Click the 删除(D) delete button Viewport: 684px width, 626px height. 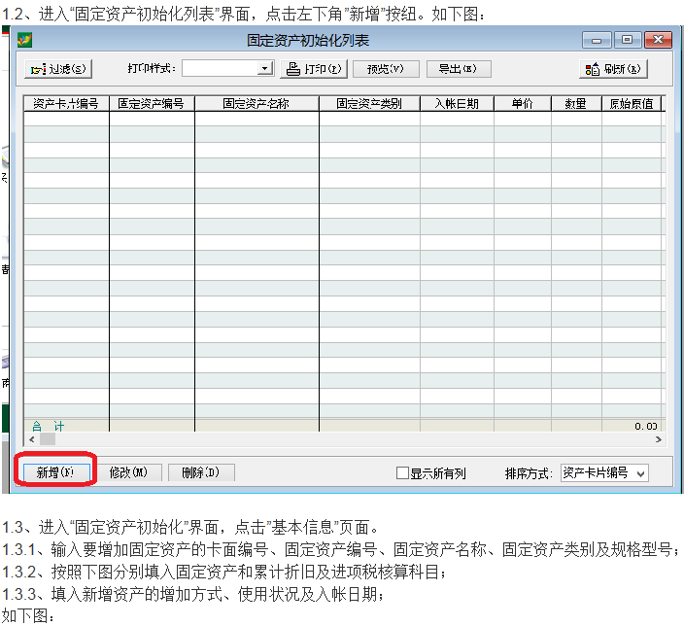pos(201,472)
